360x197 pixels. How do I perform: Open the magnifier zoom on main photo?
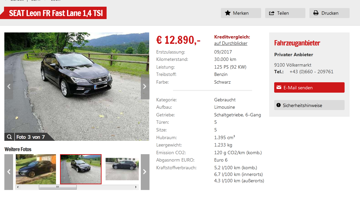(9, 137)
